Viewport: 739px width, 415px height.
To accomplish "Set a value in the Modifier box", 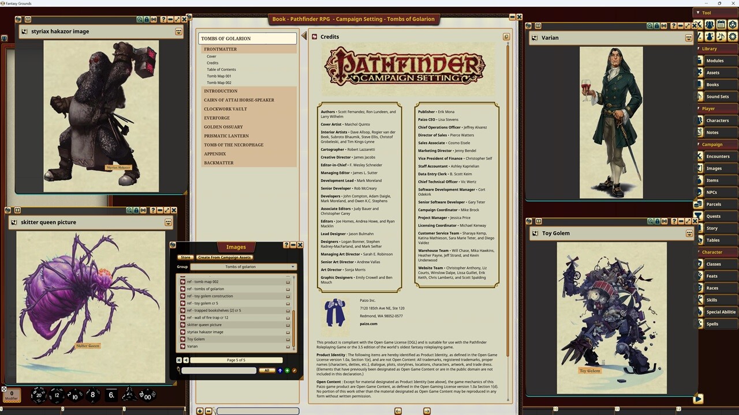I will (x=11, y=394).
